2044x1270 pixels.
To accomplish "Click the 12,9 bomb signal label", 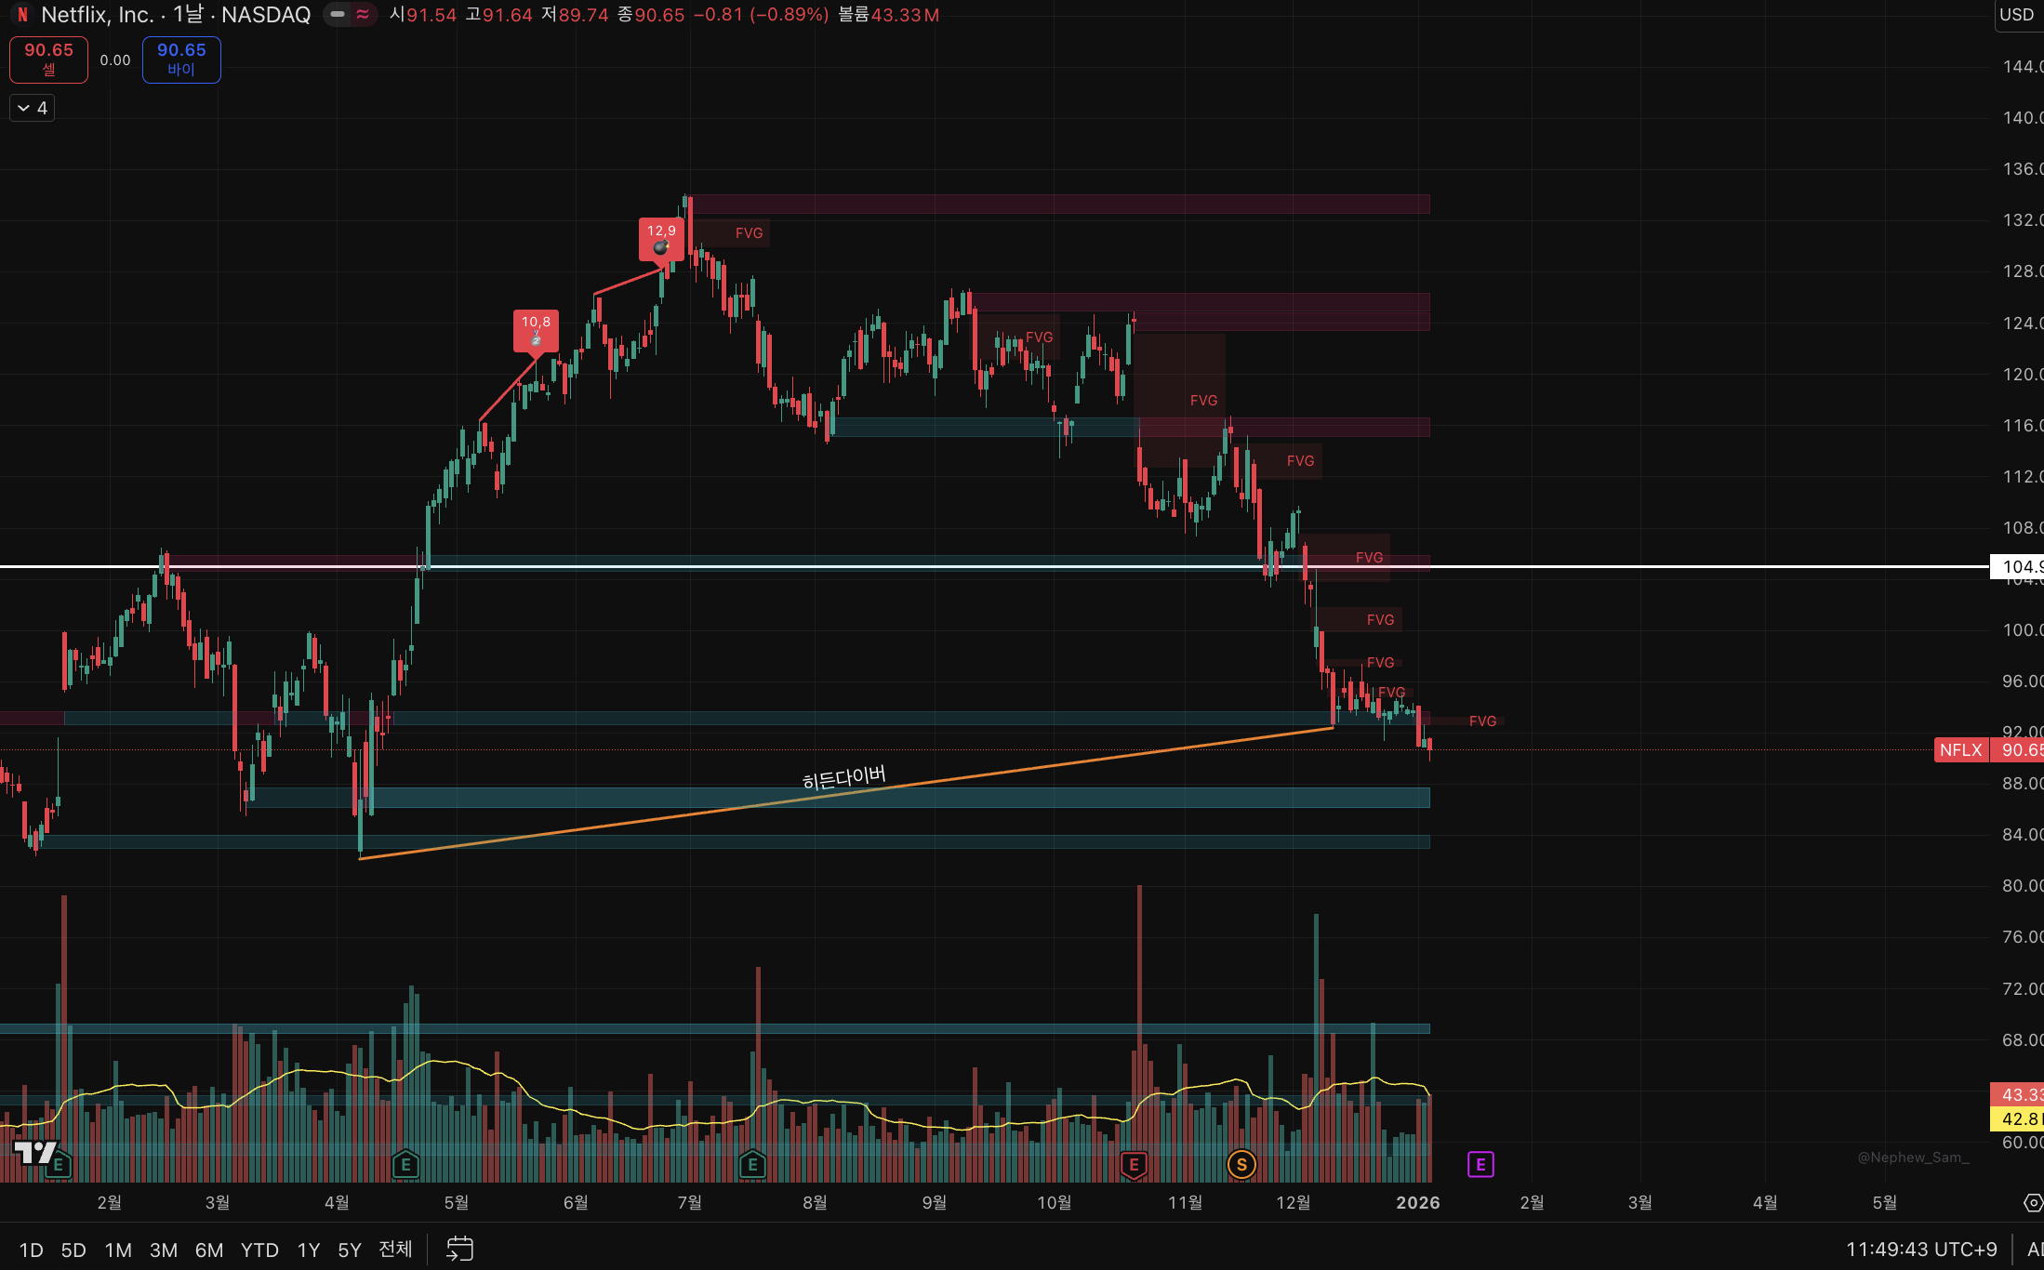I will coord(661,239).
